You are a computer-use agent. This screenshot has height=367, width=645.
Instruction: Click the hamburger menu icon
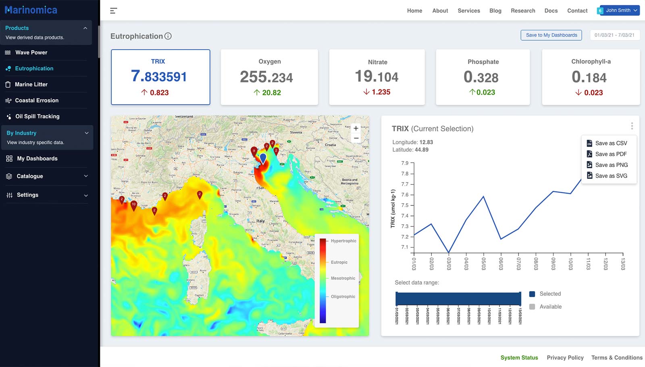click(x=114, y=11)
